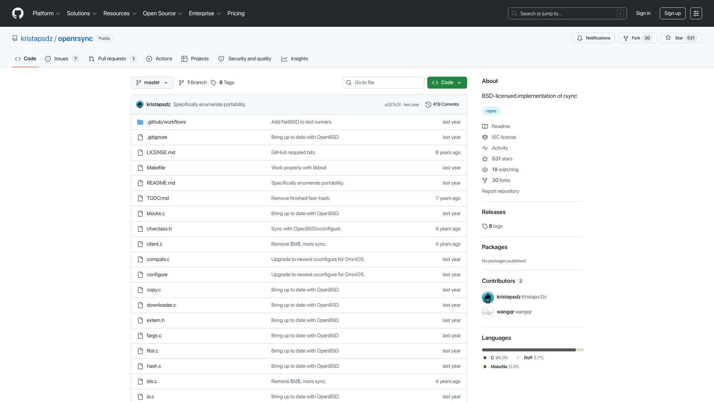The image size is (714, 402).
Task: Click the languages breakdown bar
Action: click(533, 350)
